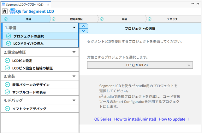Click the down arrow step button
The width and height of the screenshot is (202, 133).
[x=83, y=31]
